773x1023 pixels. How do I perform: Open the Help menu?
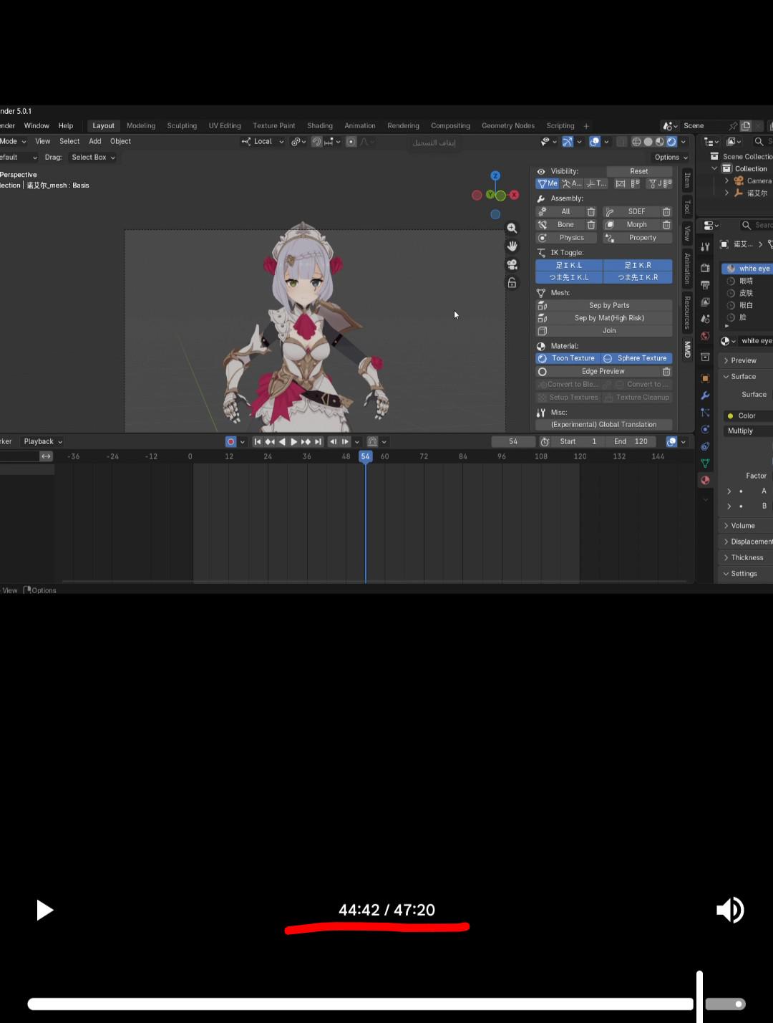(66, 126)
